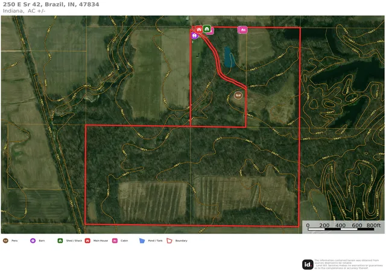The width and height of the screenshot is (386, 271).
Task: Click the Boundary legend icon
Action: 169,240
